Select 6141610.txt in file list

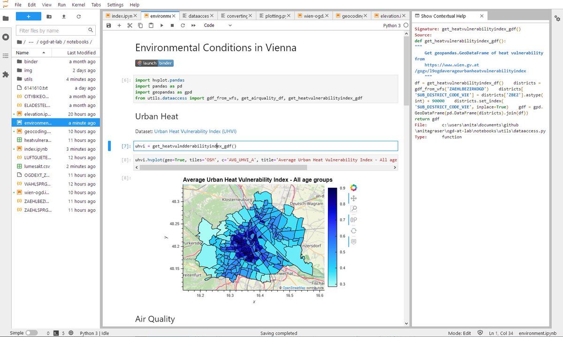pos(55,88)
